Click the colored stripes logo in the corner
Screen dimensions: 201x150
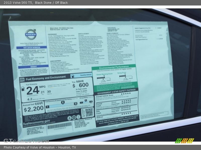(184, 140)
